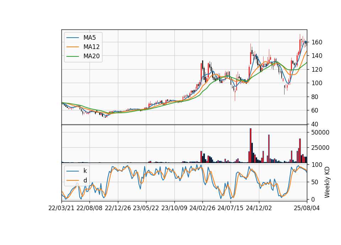Viewport: 341px width, 245px height.
Task: Click the tallest red volume bar
Action: click(250, 146)
